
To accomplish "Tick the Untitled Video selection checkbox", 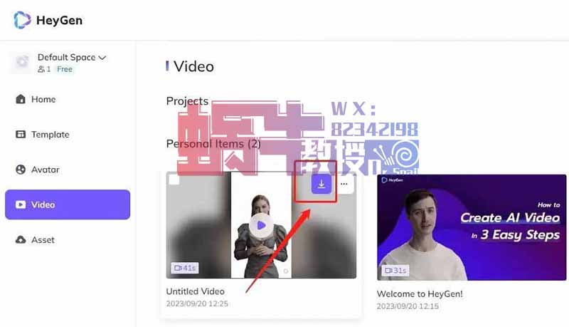I will click(174, 180).
